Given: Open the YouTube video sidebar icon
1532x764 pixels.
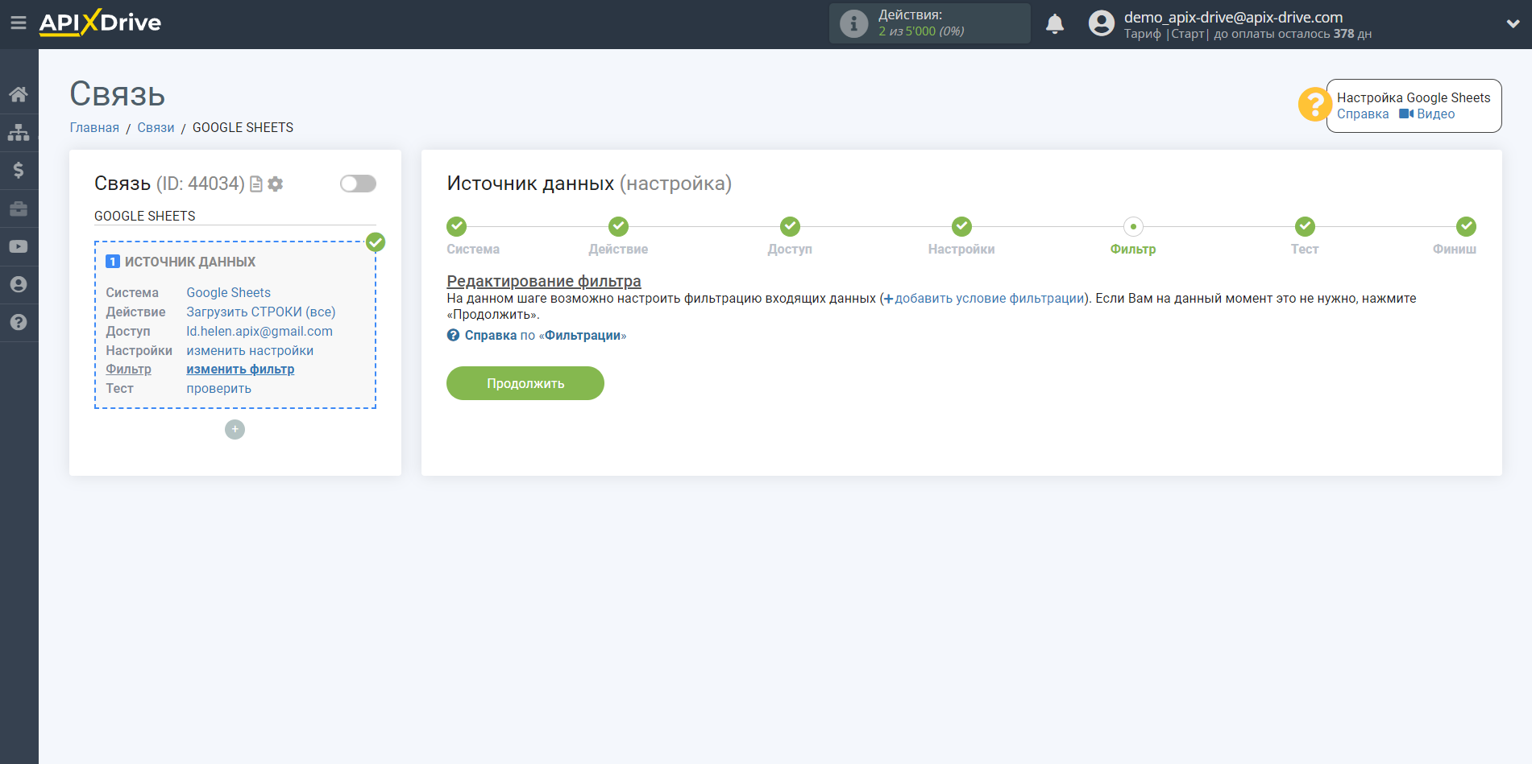Looking at the screenshot, I should [x=19, y=246].
